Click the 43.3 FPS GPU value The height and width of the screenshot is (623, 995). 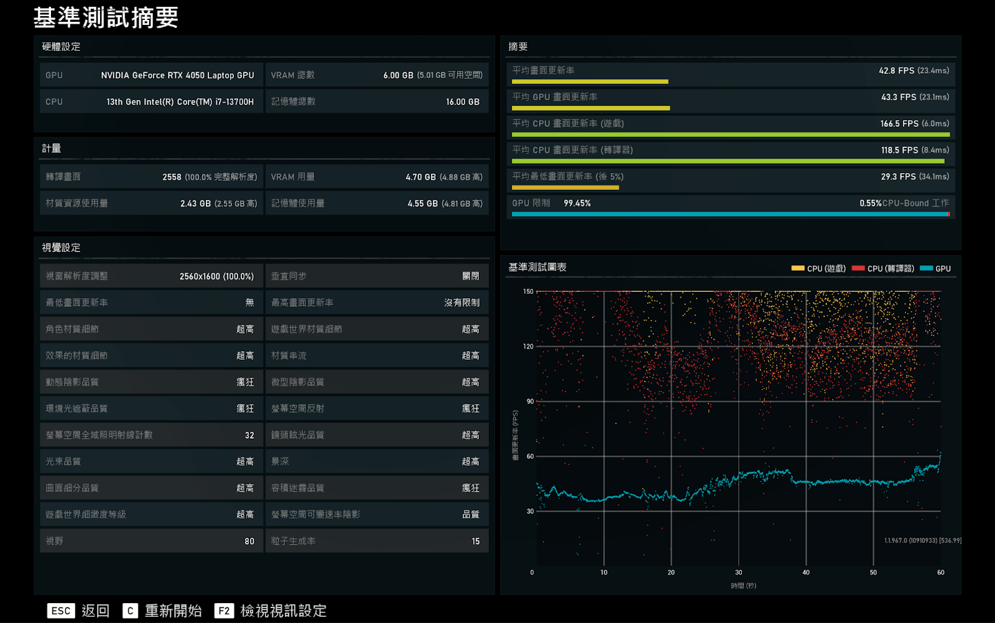[899, 97]
